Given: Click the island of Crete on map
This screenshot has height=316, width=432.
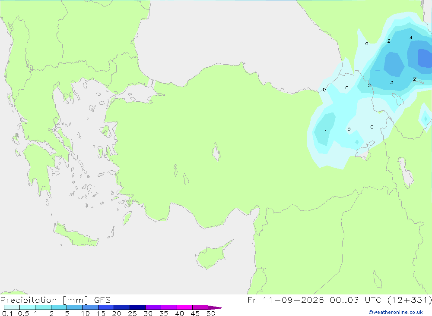Looking at the screenshot, I should click(75, 235).
